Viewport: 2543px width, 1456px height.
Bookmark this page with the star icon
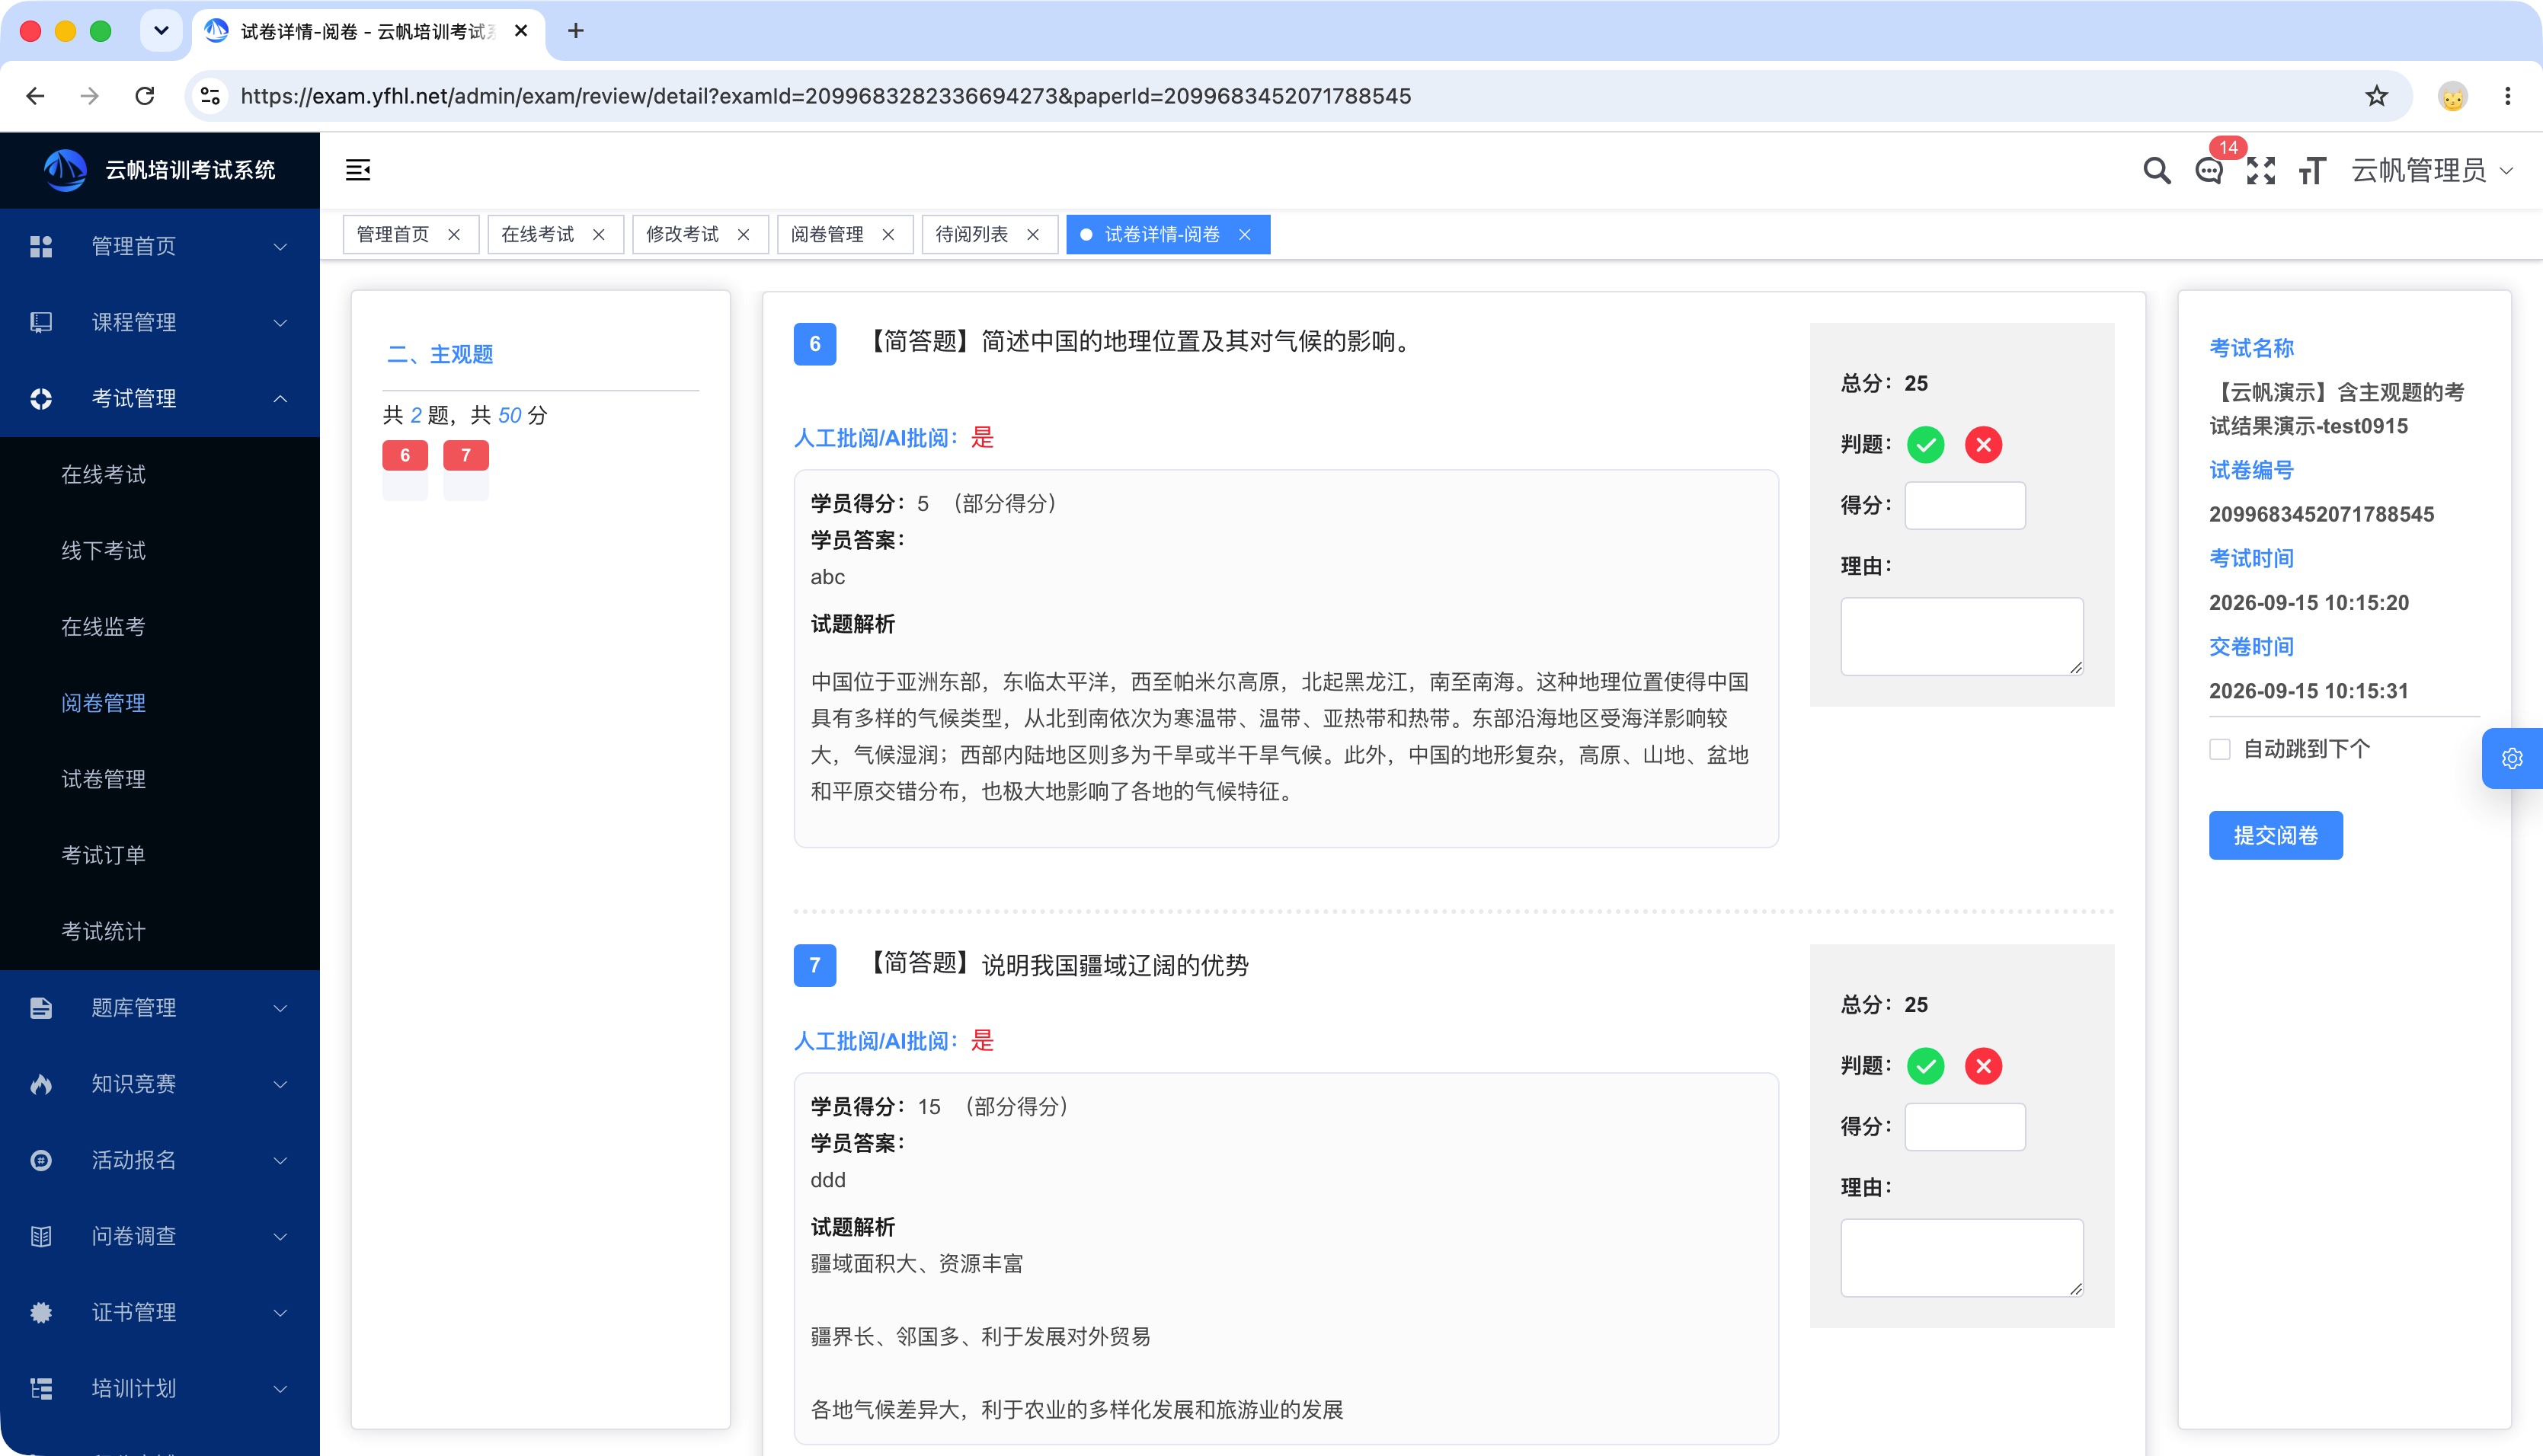[x=2376, y=96]
